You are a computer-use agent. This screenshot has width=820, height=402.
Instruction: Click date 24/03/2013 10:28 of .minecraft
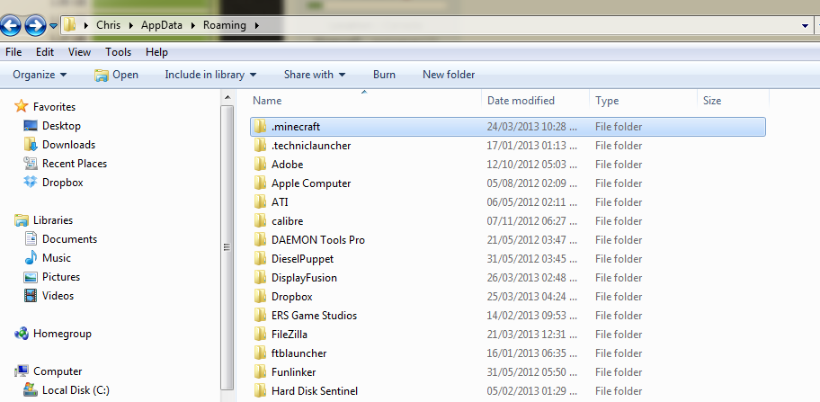532,127
